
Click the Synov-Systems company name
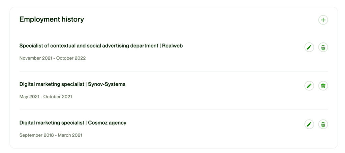click(106, 84)
